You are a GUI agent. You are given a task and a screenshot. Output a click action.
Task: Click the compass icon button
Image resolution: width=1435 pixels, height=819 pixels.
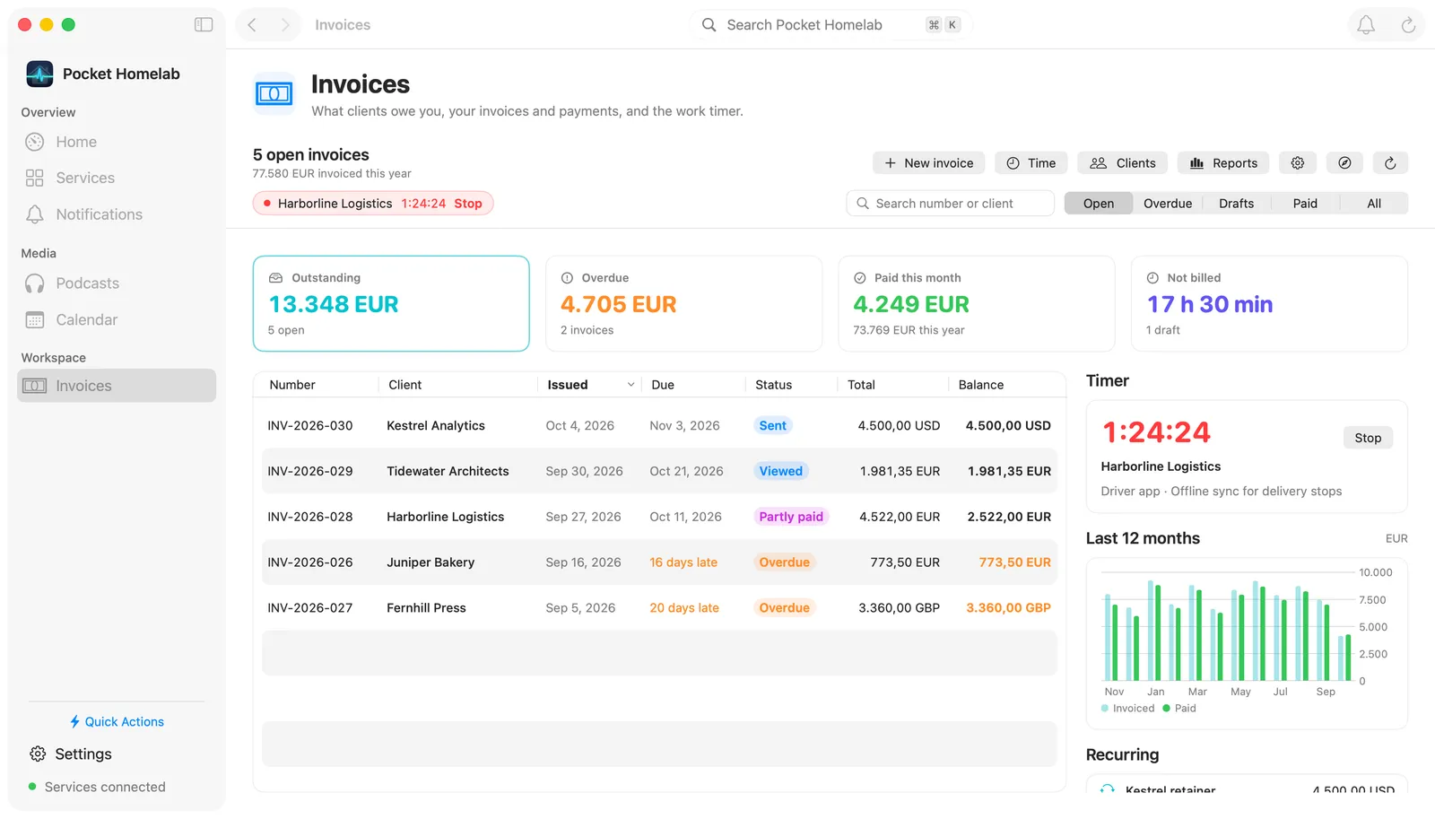click(1344, 163)
